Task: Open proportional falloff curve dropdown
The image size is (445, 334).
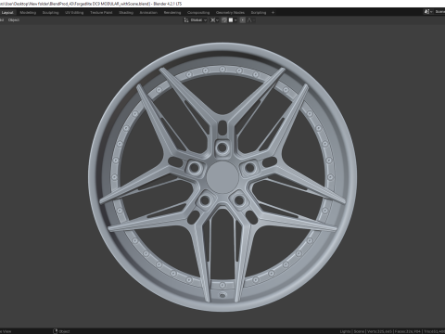Action: click(251, 20)
